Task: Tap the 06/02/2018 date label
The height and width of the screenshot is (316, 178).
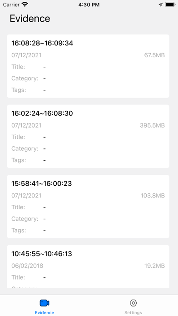Action: [x=27, y=266]
